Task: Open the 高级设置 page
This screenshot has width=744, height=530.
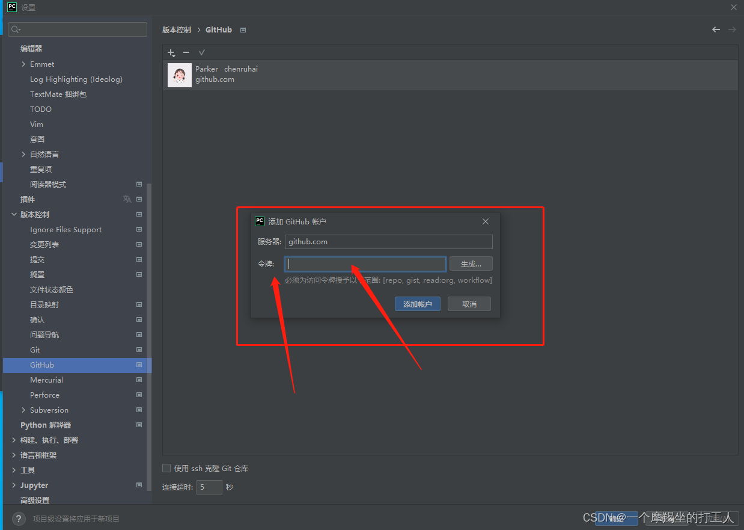Action: pos(35,500)
